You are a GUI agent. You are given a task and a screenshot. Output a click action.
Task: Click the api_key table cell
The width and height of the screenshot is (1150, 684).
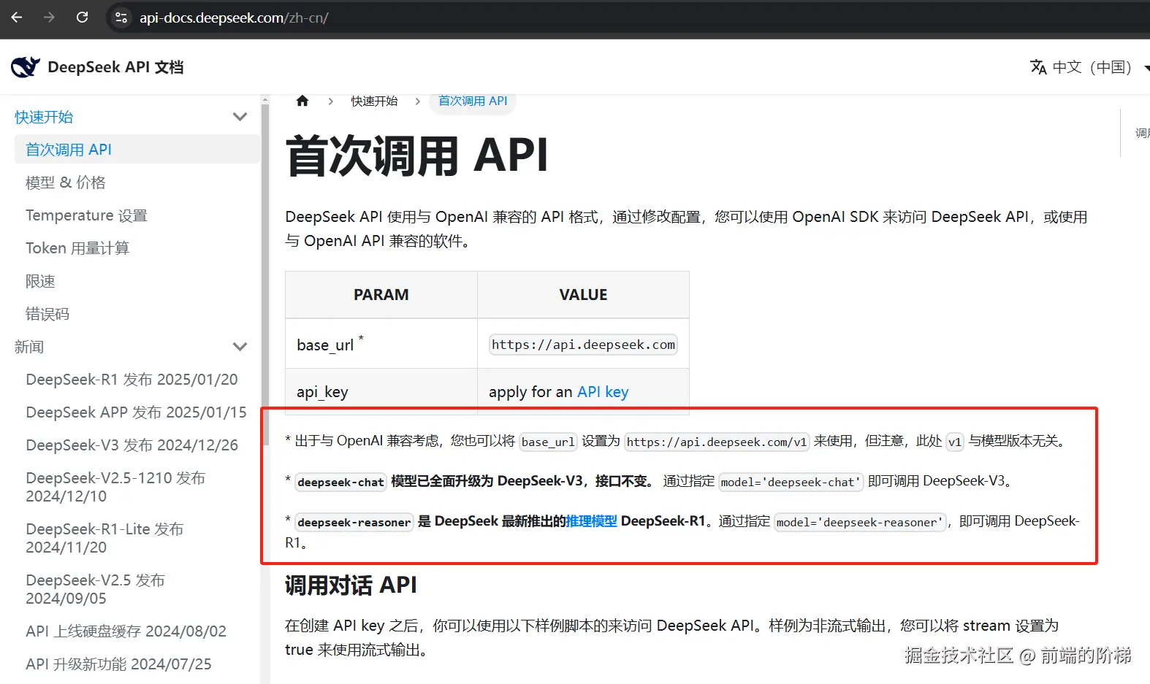tap(381, 392)
